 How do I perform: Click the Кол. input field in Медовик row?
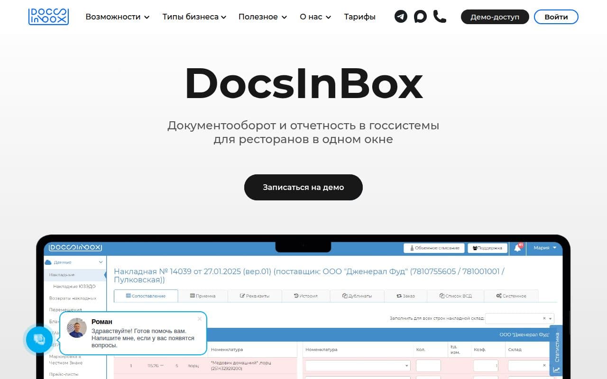pyautogui.click(x=428, y=366)
